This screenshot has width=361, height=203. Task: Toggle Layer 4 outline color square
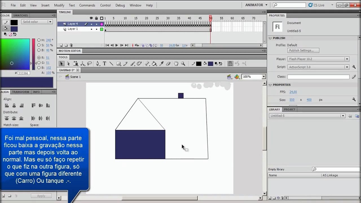tap(102, 24)
